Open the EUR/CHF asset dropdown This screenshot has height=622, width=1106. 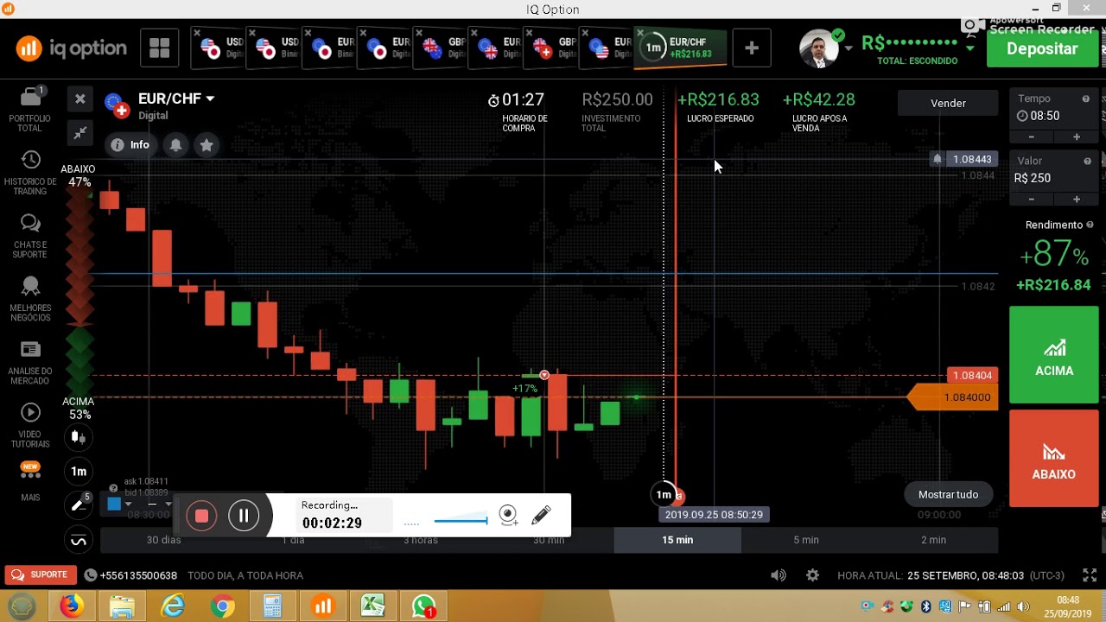point(176,98)
